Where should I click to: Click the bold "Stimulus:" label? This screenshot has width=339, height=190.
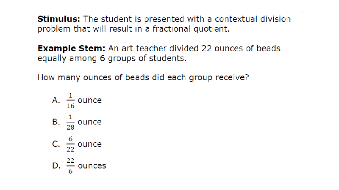click(59, 19)
